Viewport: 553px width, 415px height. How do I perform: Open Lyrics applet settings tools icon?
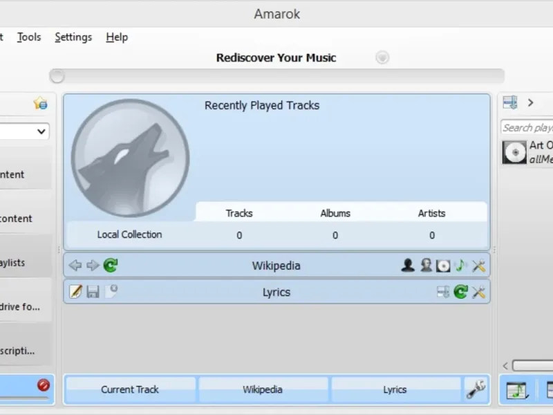[478, 292]
